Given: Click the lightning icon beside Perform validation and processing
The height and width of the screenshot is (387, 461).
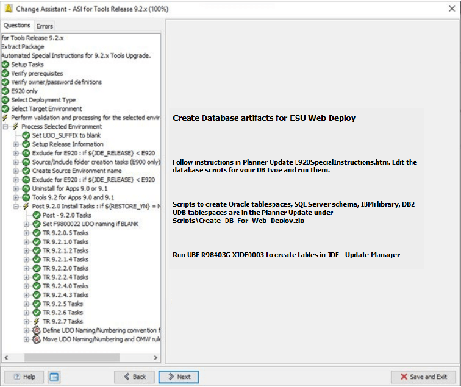Looking at the screenshot, I should (5, 118).
